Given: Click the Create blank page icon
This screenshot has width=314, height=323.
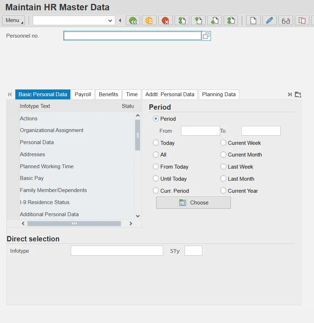Looking at the screenshot, I should pos(253,21).
